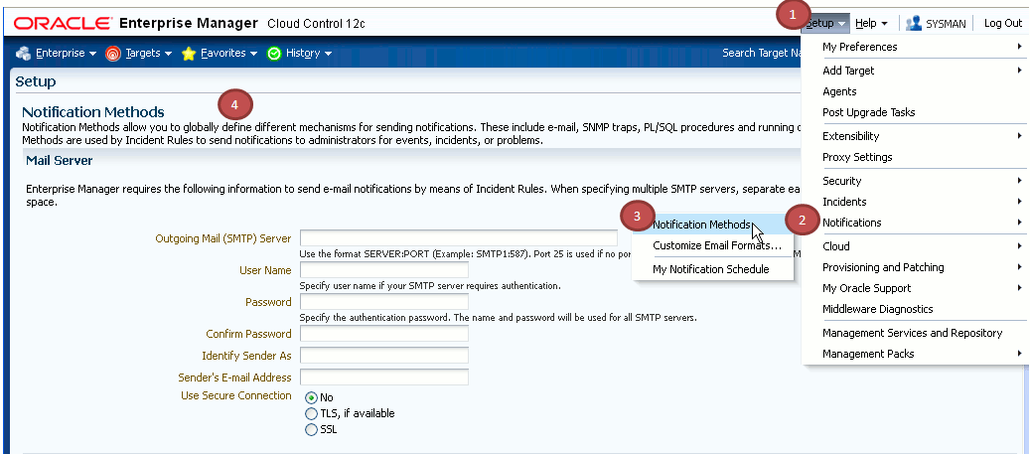The height and width of the screenshot is (454, 1030).
Task: Expand the Provisioning and Patching submenu arrow
Action: point(1019,267)
